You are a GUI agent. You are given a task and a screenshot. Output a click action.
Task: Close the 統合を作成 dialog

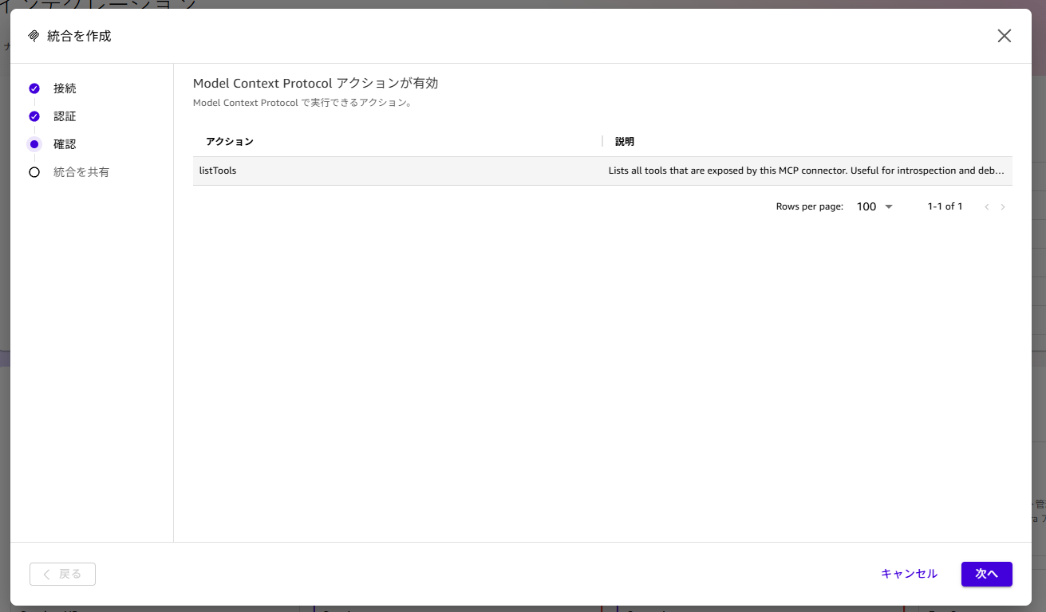1004,36
